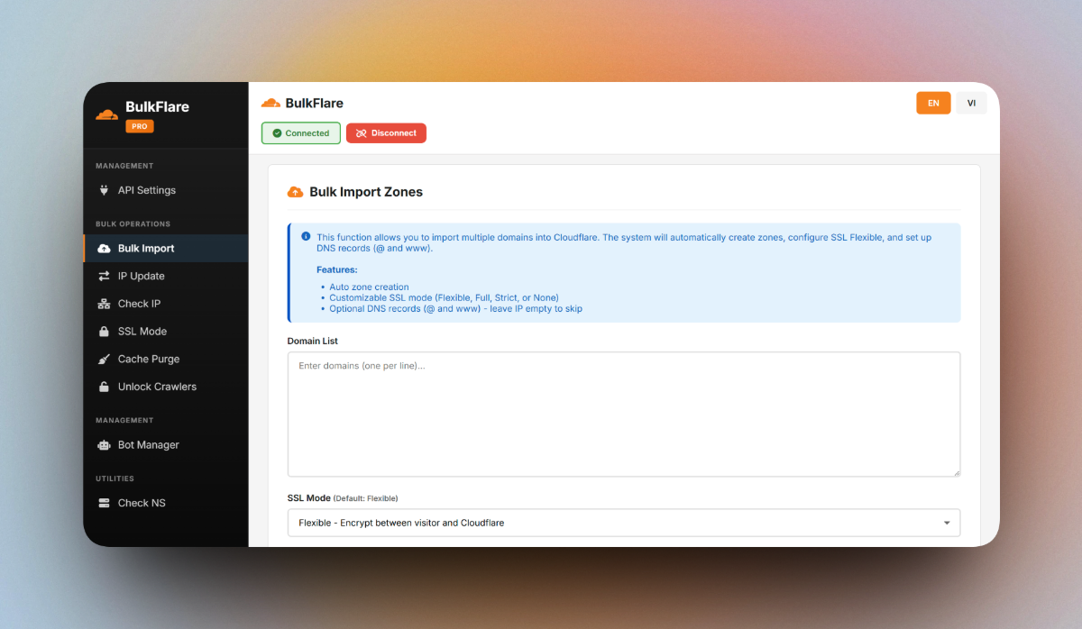Click the Bulk Import Zones heading
1082x629 pixels.
pos(366,192)
